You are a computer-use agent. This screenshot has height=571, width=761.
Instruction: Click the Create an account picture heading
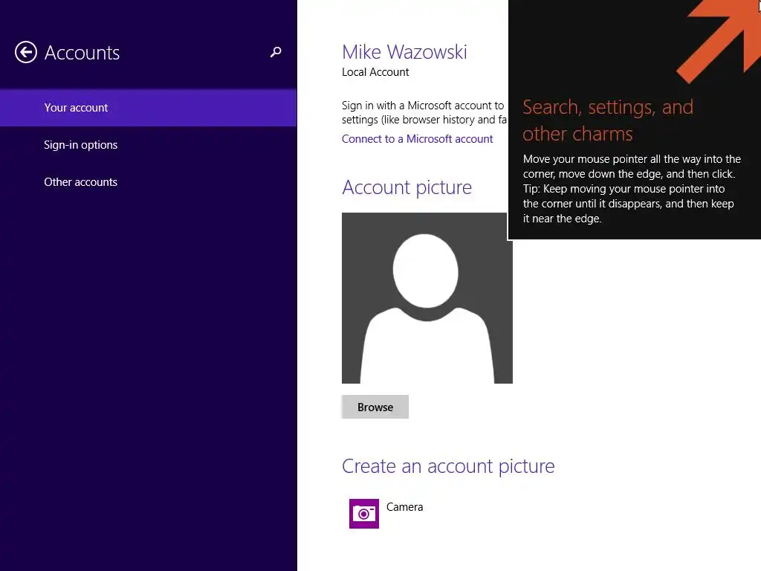click(x=448, y=466)
